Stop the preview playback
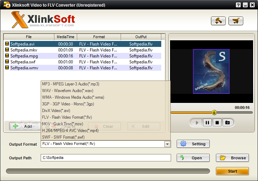The width and height of the screenshot is (258, 181). tap(217, 123)
